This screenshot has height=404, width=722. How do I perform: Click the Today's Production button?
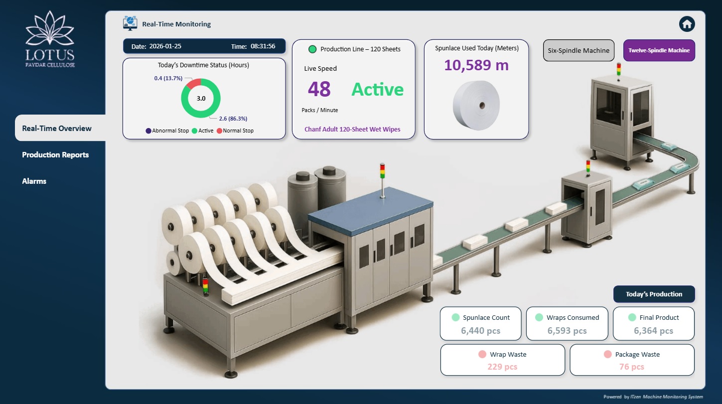[x=654, y=294]
